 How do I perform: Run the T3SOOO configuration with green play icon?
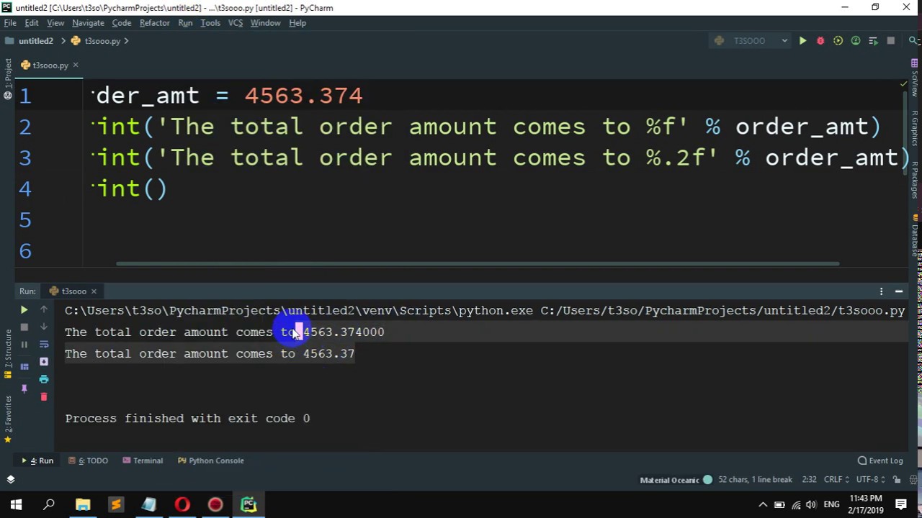pos(802,41)
